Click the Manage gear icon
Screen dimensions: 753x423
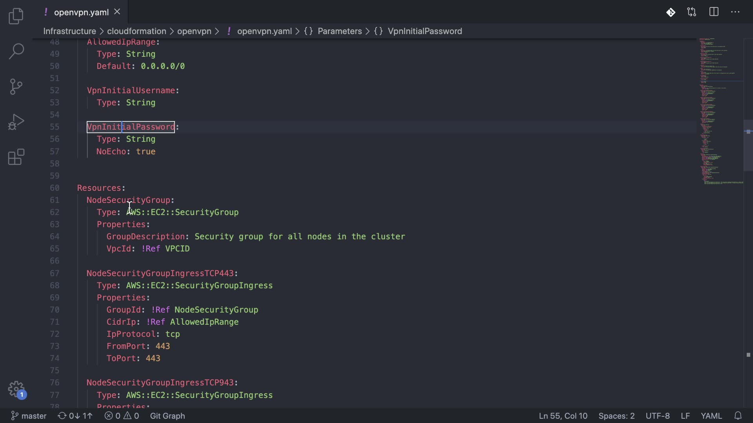(16, 389)
